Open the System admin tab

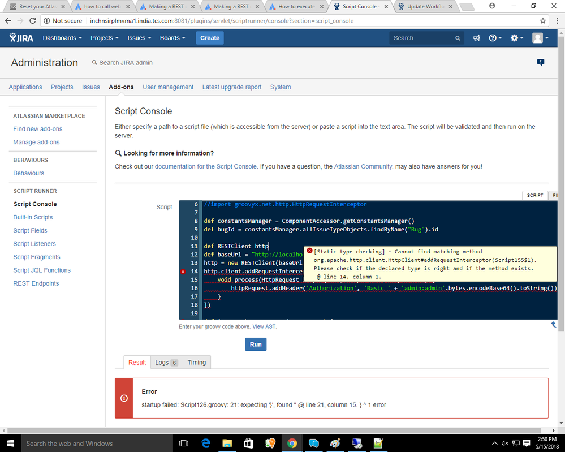point(281,87)
